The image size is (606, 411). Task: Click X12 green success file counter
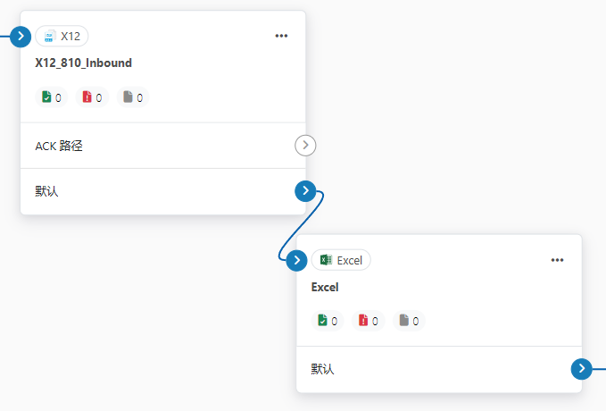tap(51, 97)
